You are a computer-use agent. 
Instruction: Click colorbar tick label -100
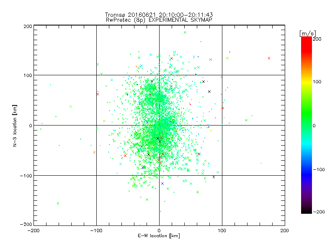click(319, 169)
